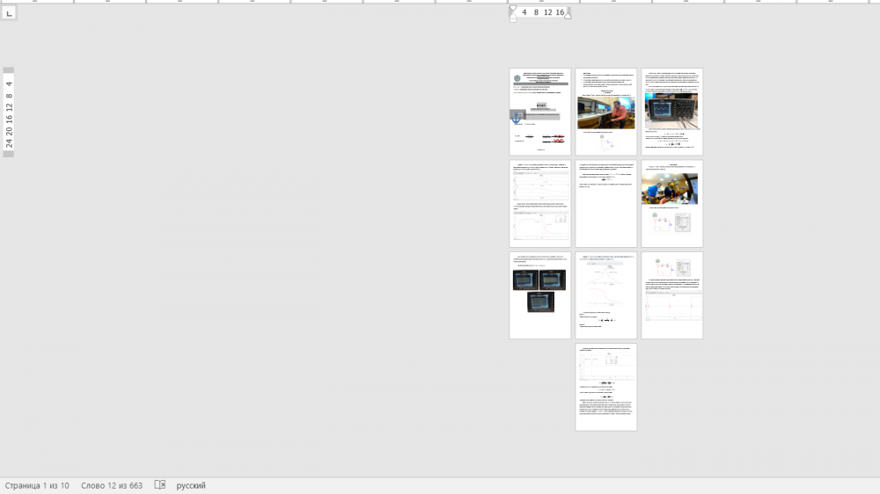Click the photo of man at desk
Screen dimensions: 880x494
[x=605, y=113]
